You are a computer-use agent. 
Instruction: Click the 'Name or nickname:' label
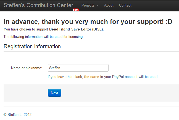[x=27, y=68]
